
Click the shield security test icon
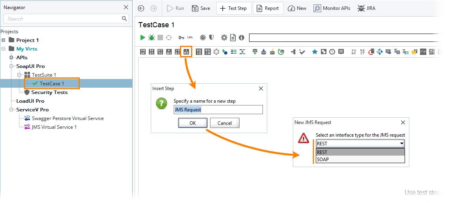click(x=211, y=38)
